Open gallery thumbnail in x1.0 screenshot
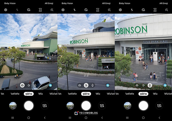The image size is (172, 121). (x=70, y=106)
